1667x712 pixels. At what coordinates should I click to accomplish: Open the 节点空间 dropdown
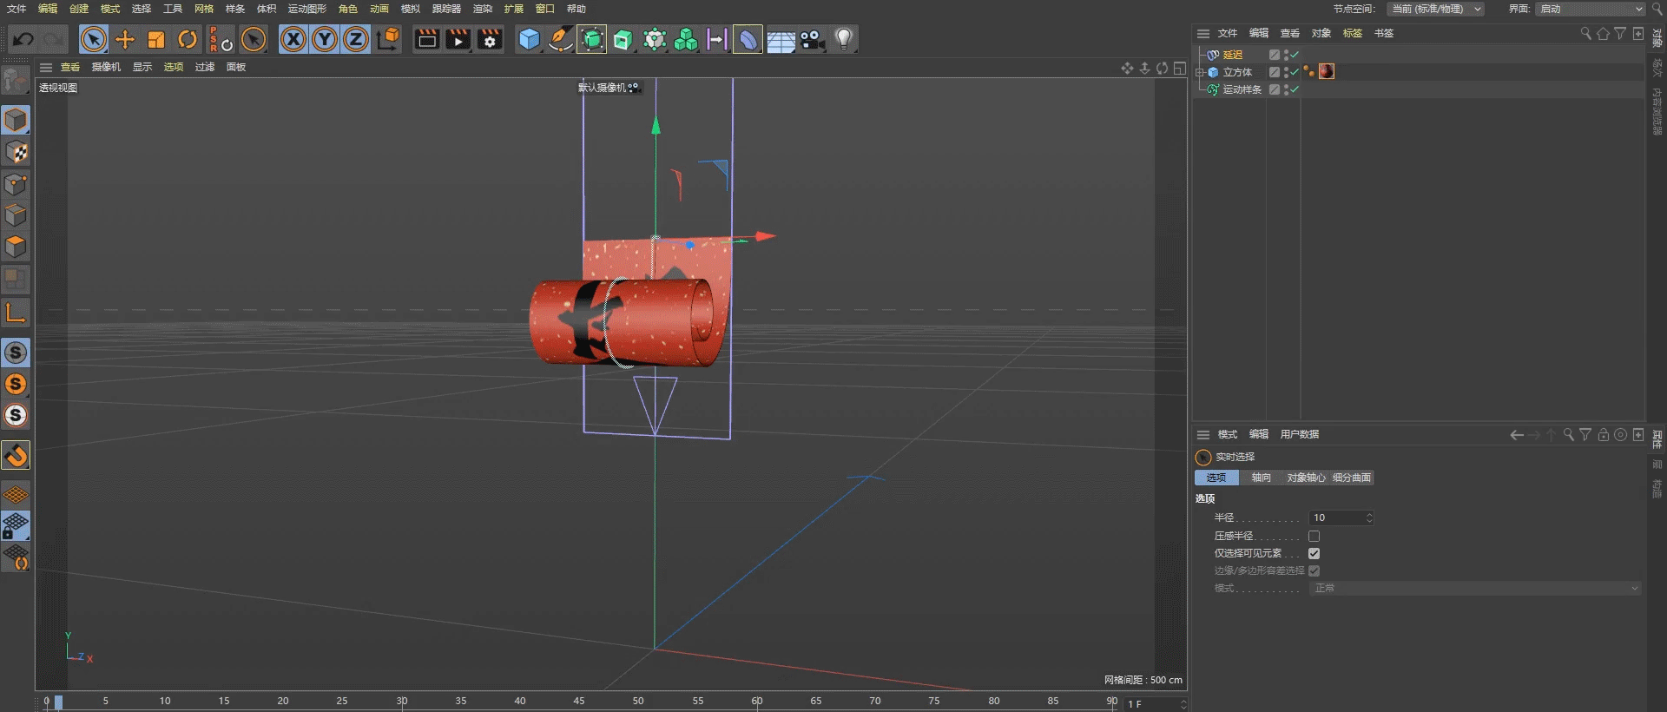point(1434,9)
